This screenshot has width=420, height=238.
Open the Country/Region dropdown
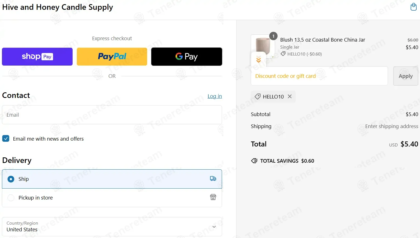[x=112, y=227]
